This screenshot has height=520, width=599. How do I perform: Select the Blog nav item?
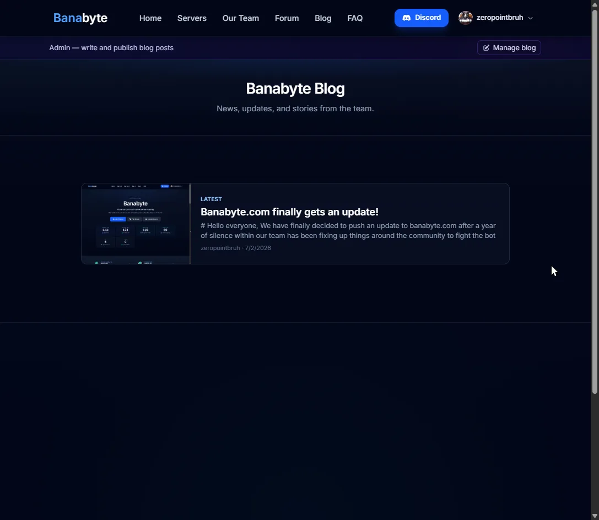point(323,18)
